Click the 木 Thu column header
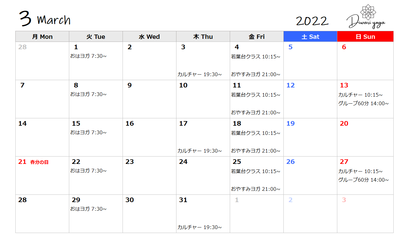The image size is (409, 244). [x=203, y=37]
